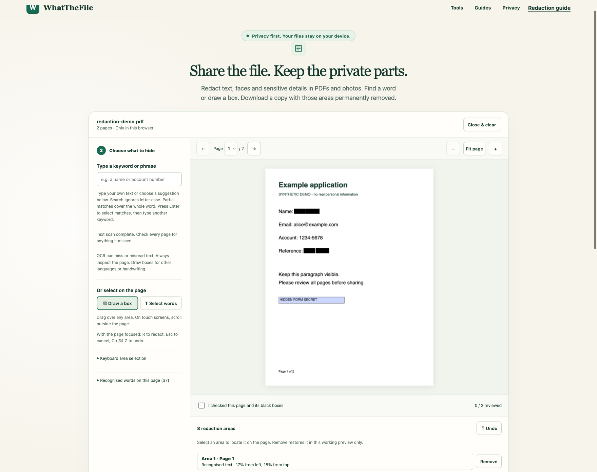Zoom out with the minus button
Viewport: 597px width, 472px height.
click(453, 149)
